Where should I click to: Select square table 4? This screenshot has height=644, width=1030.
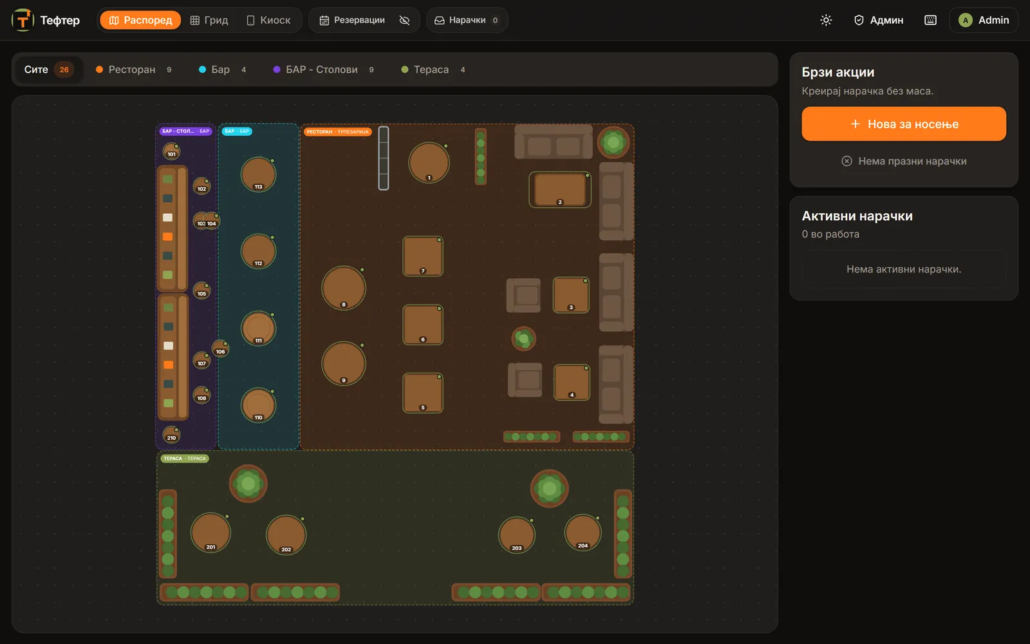[x=572, y=383]
